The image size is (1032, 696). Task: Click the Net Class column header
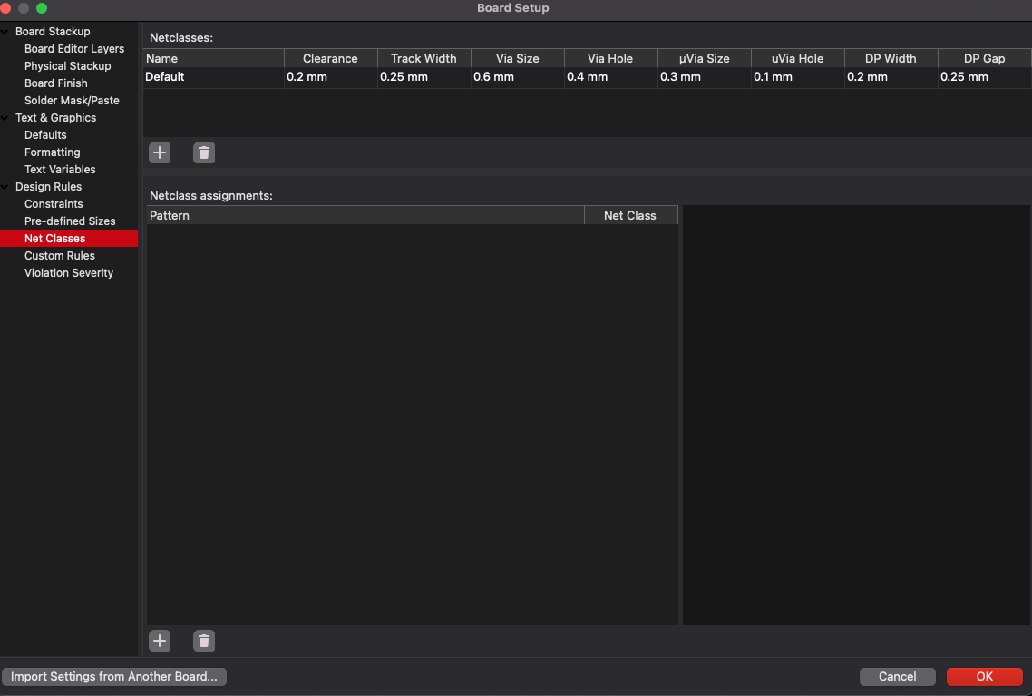[x=631, y=215]
